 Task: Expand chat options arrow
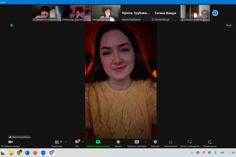(83, 142)
